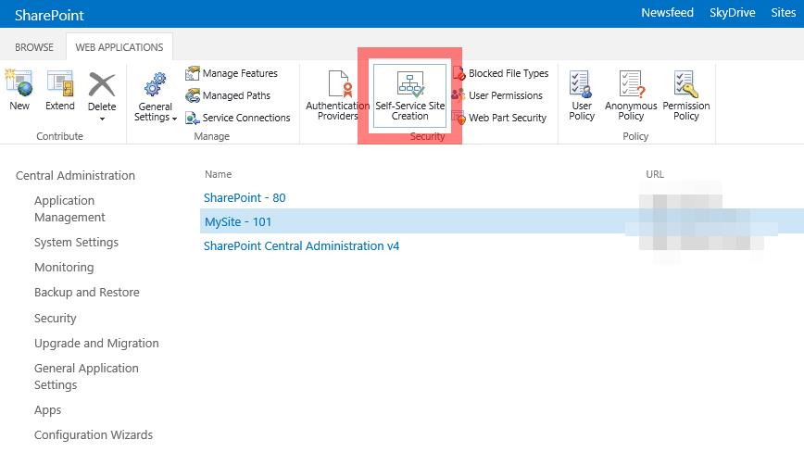Open the User Policy icon
This screenshot has height=452, width=804.
point(581,83)
